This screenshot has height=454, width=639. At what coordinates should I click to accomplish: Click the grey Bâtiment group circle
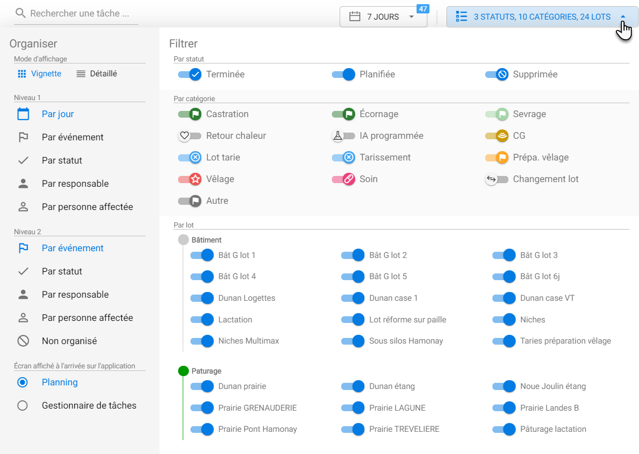(x=183, y=240)
